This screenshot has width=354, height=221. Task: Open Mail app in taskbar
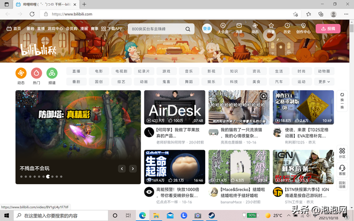tap(170, 216)
